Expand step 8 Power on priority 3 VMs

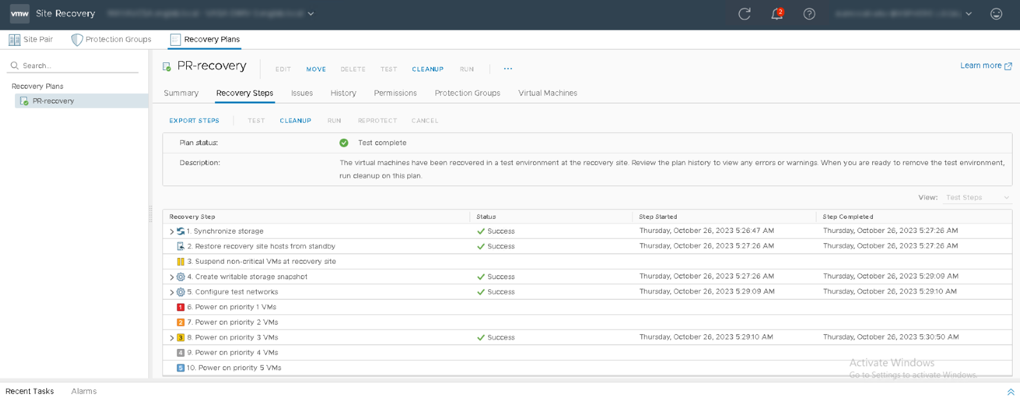point(172,338)
